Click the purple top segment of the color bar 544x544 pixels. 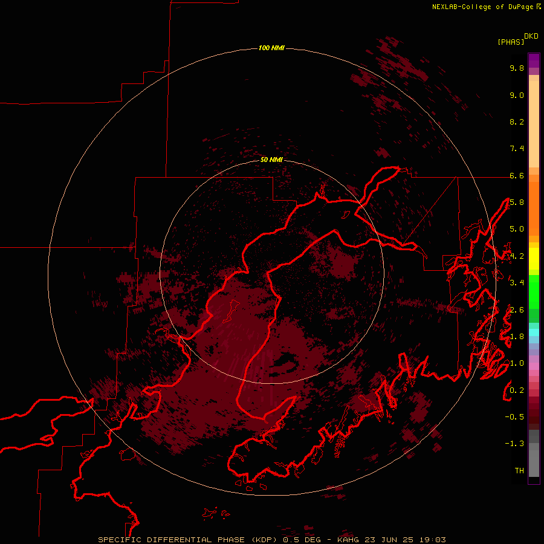534,60
